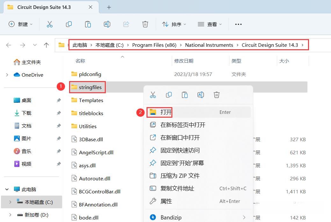331x222 pixels.
Task: Unpin 桌面 using its pin icon
Action: pos(59,101)
